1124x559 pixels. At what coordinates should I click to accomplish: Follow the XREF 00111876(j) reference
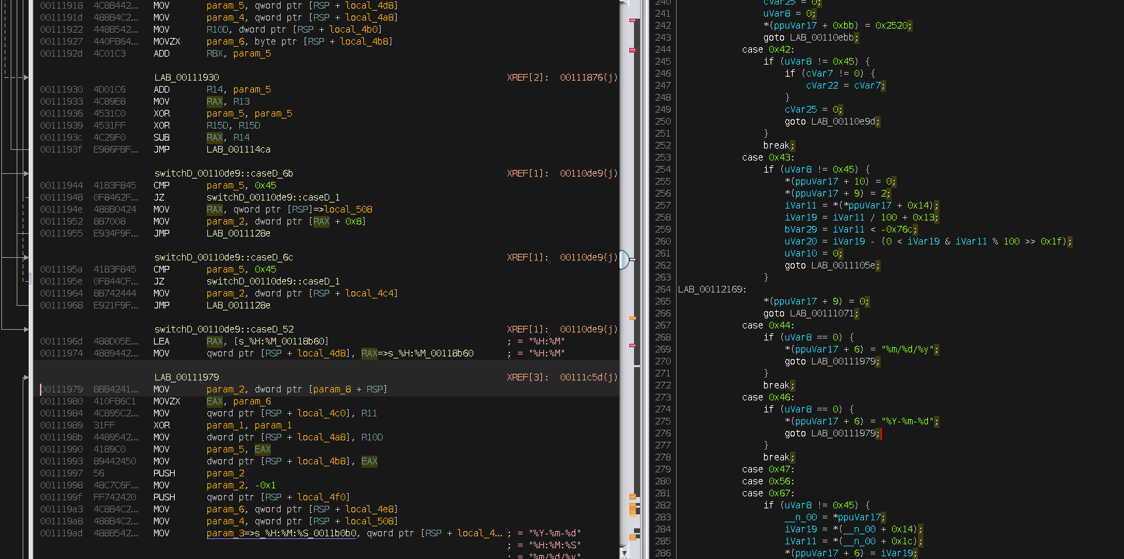pos(588,77)
